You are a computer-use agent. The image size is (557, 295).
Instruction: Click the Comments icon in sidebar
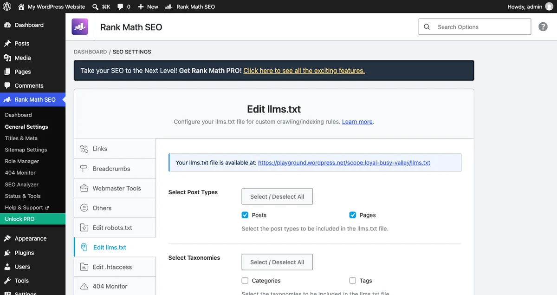point(7,85)
